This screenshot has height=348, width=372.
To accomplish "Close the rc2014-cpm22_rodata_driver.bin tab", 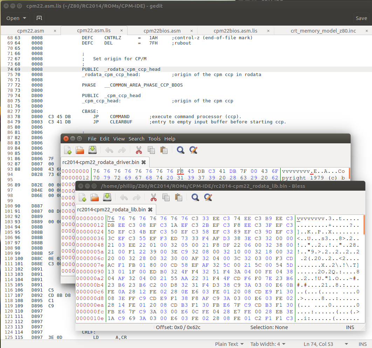I will click(144, 162).
